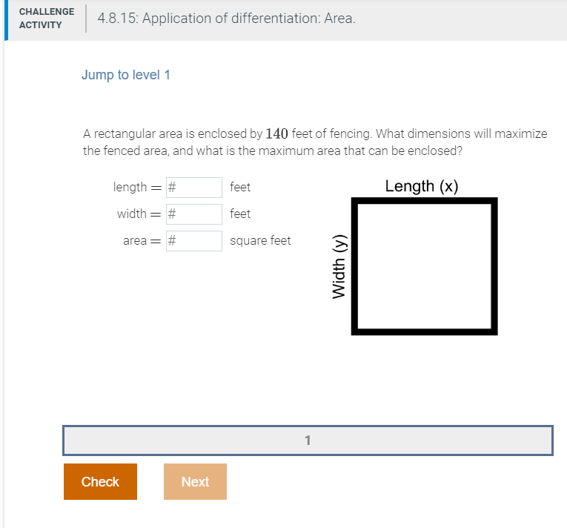Click the area input field
This screenshot has height=528, width=567.
pyautogui.click(x=194, y=241)
